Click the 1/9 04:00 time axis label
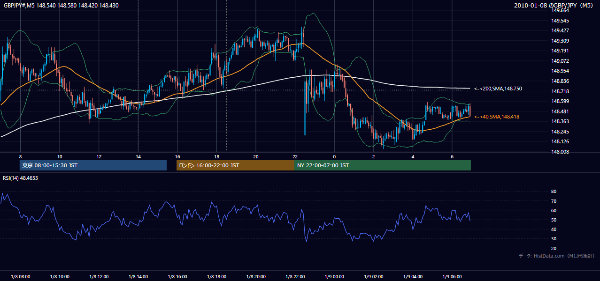 [413, 276]
